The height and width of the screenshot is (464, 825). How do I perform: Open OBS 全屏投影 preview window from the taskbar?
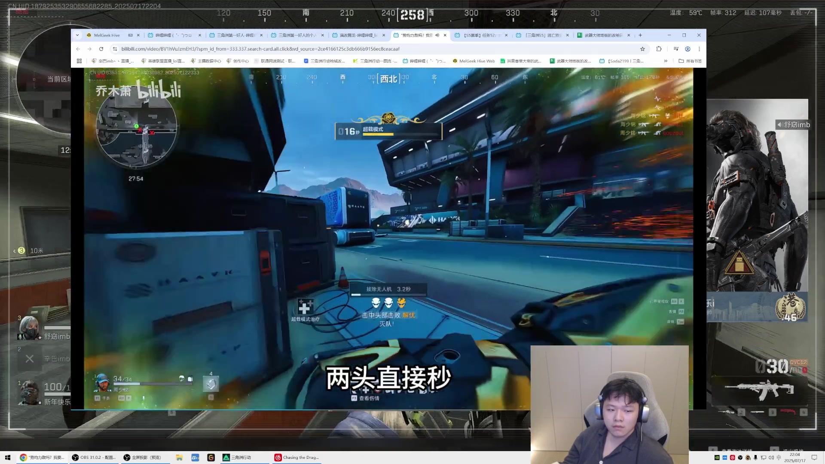(x=145, y=458)
